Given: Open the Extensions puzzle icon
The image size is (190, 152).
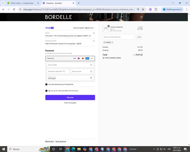Looking at the screenshot, I should click(x=156, y=9).
